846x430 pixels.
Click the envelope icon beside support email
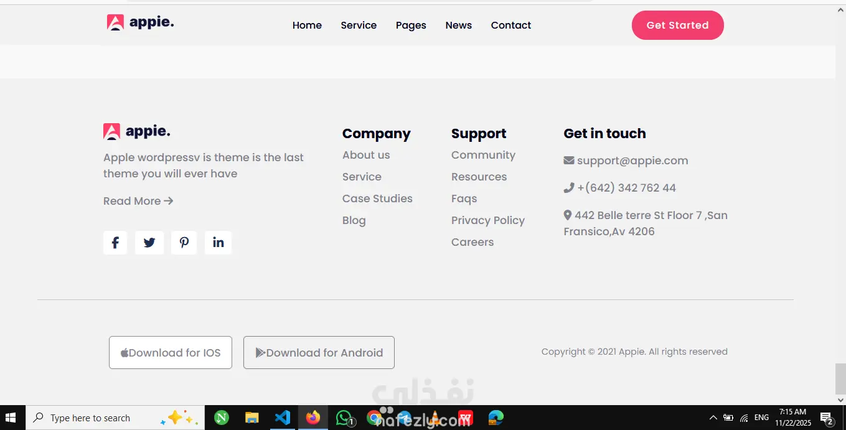569,161
